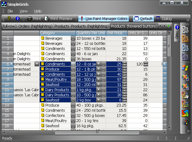Expand the dropdown in row 6 left cell
192x142 pixels.
(x=37, y=64)
